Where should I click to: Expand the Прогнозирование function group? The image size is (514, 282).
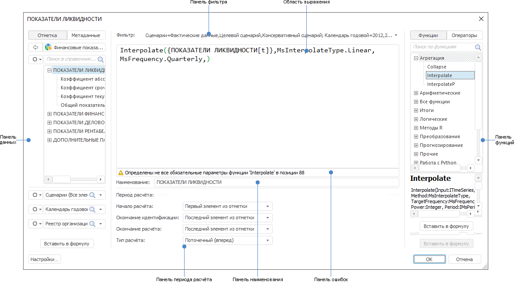click(416, 145)
